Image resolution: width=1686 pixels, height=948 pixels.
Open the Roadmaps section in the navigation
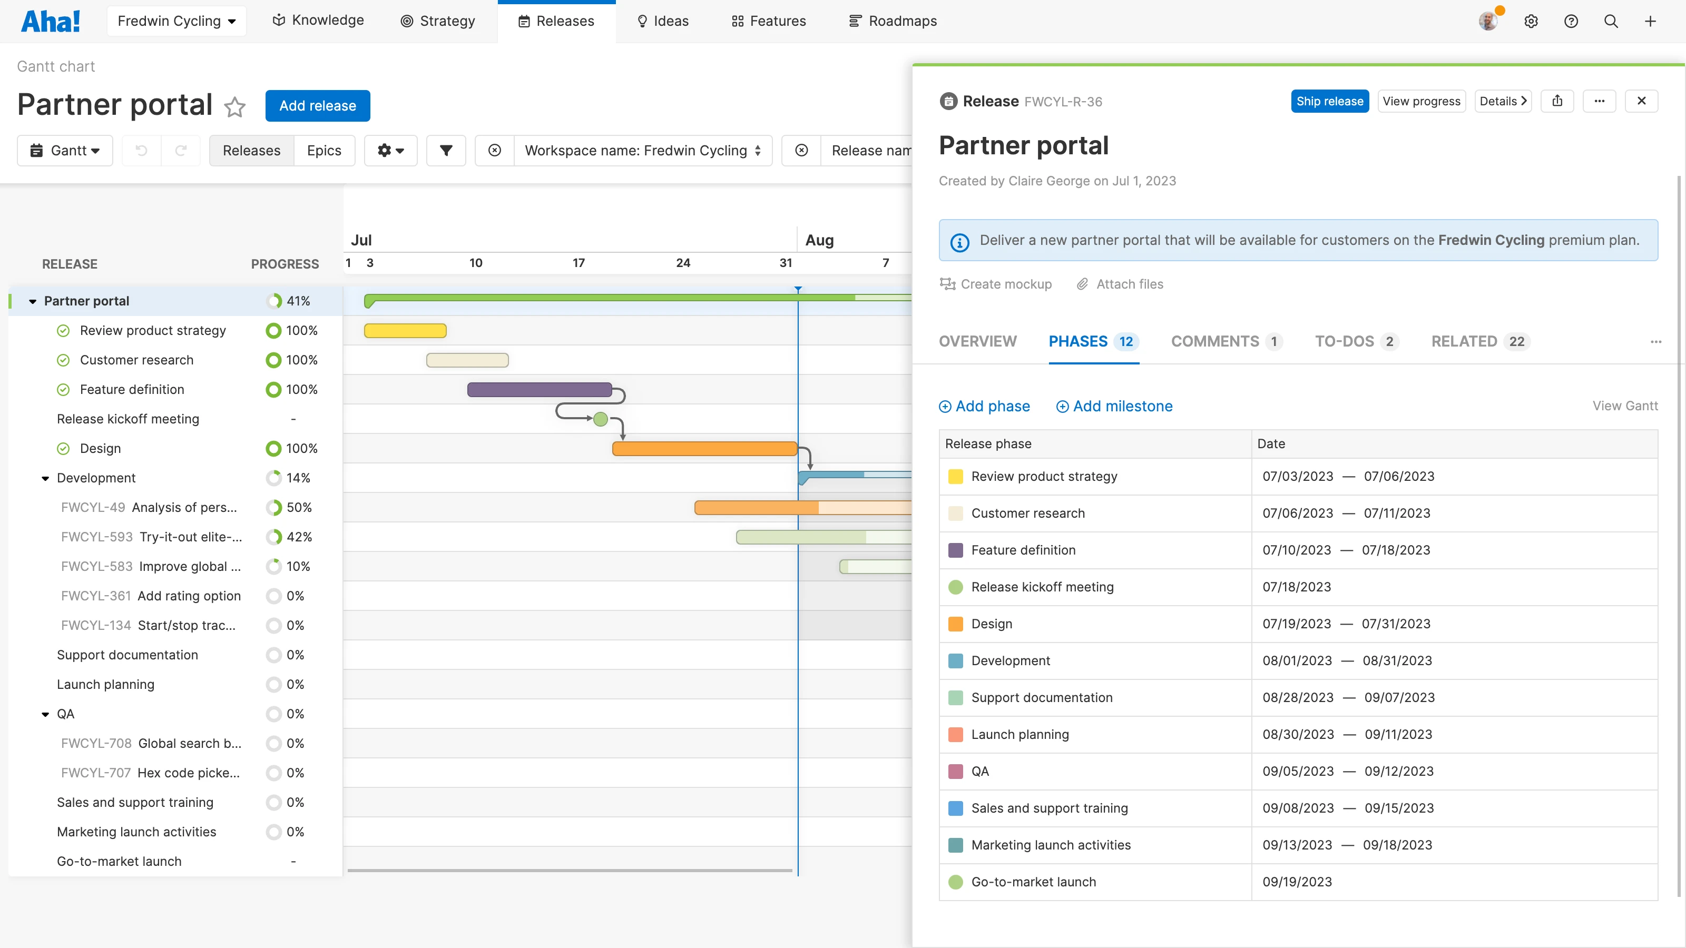[893, 21]
